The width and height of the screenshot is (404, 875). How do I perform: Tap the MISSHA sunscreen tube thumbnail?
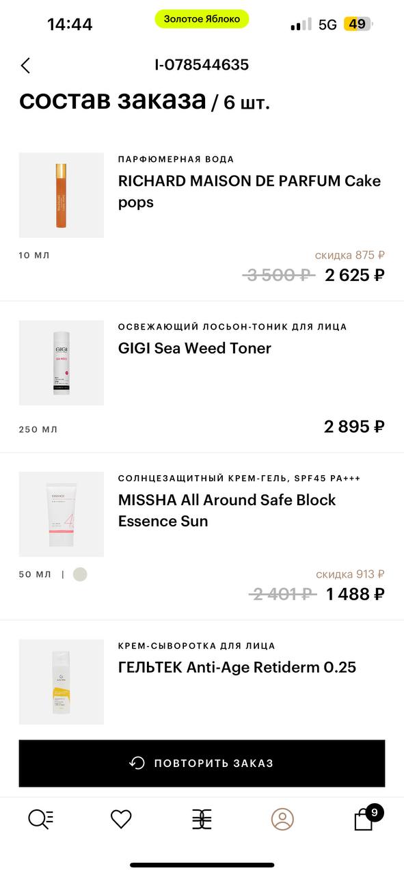62,514
